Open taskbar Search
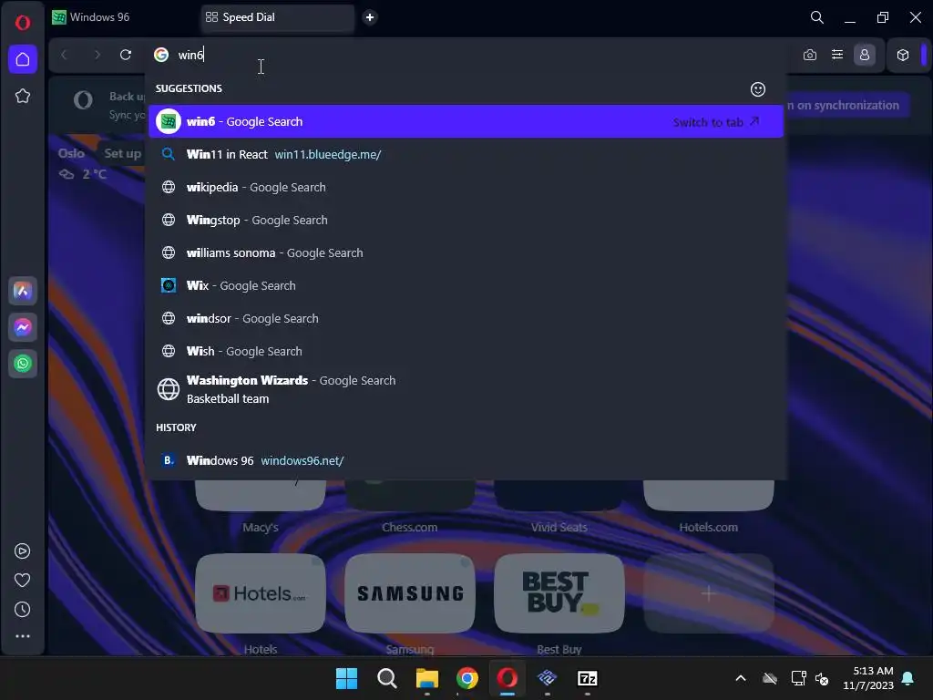 386,678
